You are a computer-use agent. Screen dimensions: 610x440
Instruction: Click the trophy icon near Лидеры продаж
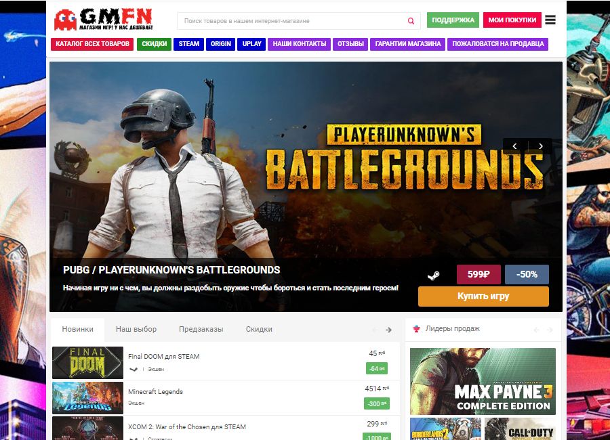coord(416,329)
